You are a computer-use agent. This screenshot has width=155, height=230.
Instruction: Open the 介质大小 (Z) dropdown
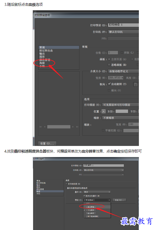(x=123, y=71)
